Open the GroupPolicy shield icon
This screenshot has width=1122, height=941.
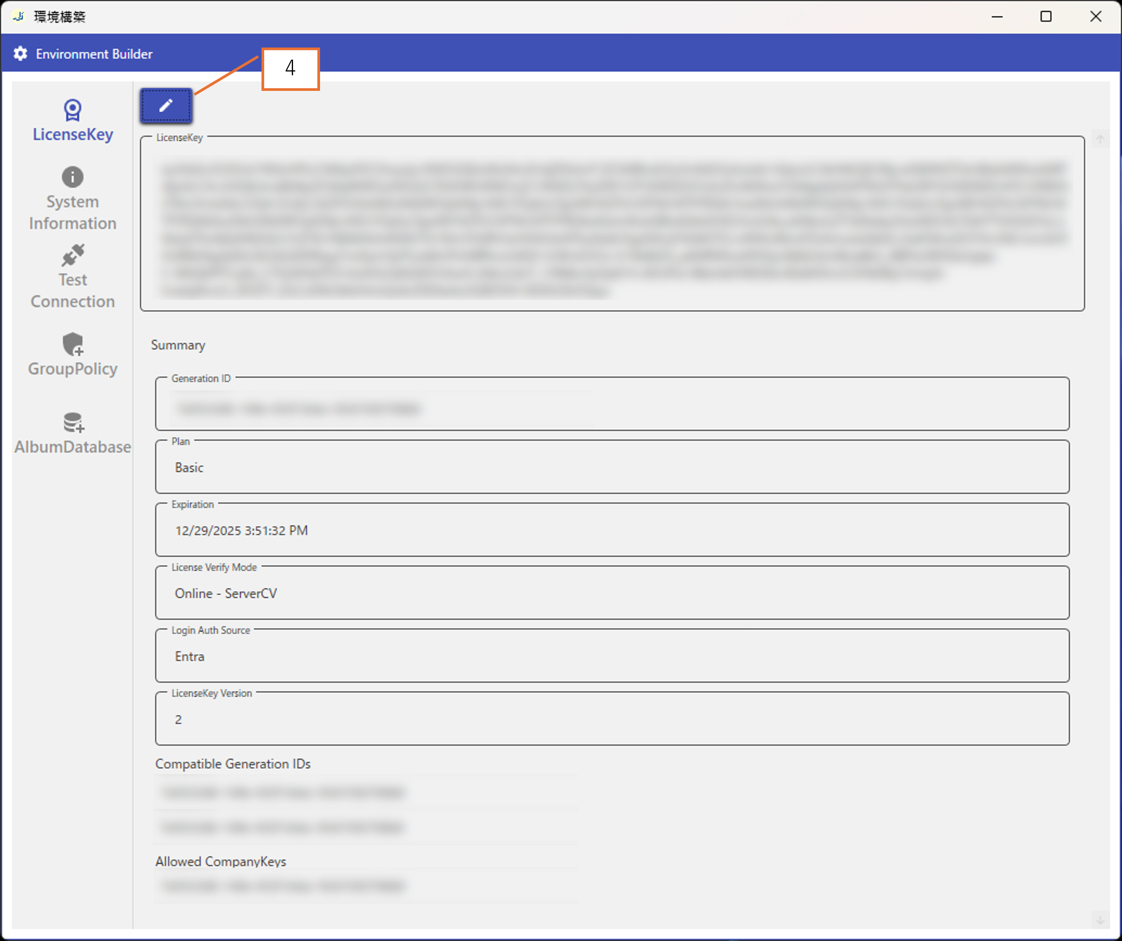[x=73, y=344]
